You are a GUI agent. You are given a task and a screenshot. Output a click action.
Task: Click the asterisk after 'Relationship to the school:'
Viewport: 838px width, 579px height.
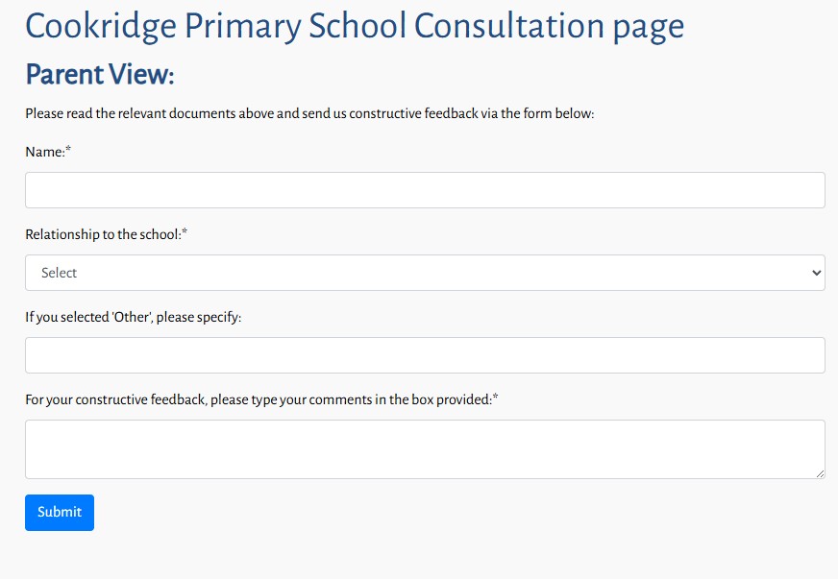click(184, 233)
